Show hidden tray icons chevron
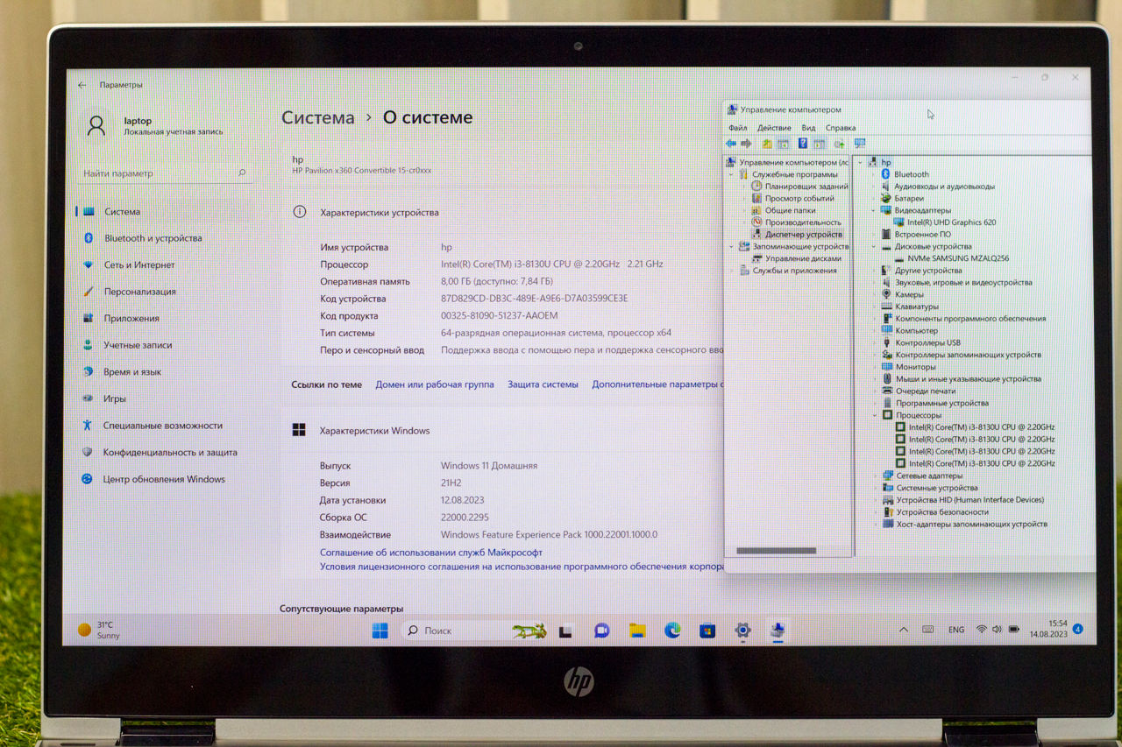 (904, 630)
